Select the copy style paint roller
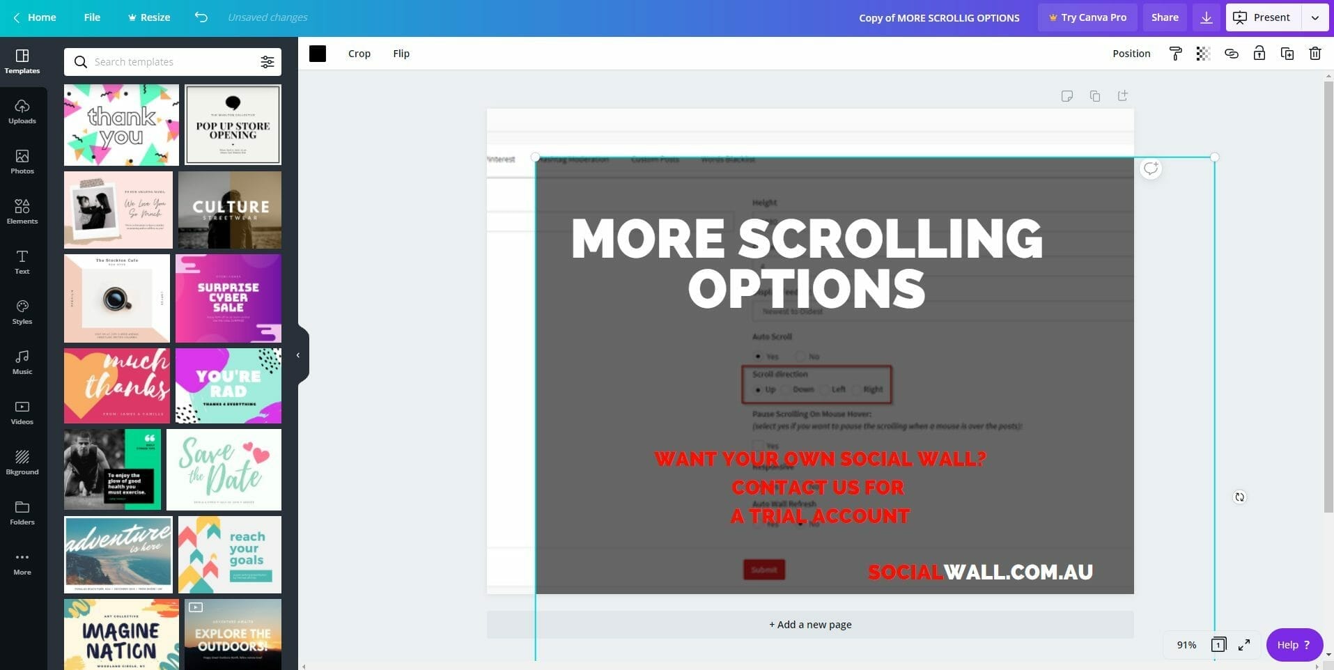Image resolution: width=1334 pixels, height=670 pixels. pos(1175,54)
